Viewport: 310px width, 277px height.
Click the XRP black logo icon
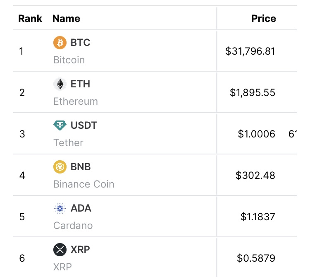(x=60, y=250)
